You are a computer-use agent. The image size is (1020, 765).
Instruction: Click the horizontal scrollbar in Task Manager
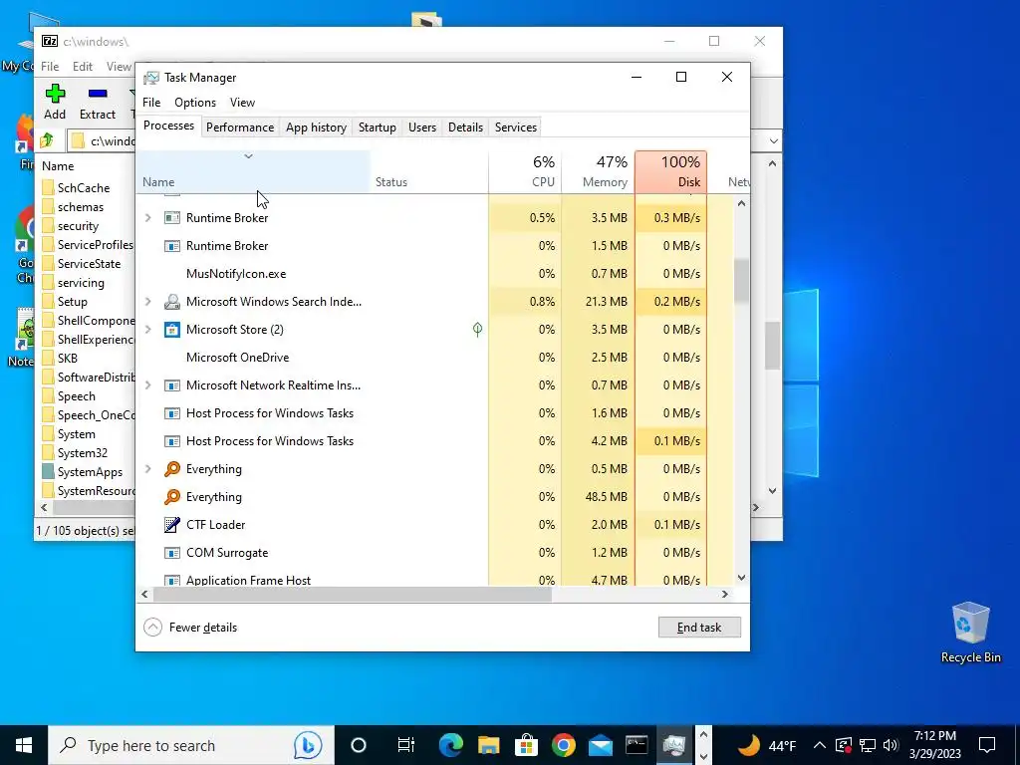[x=353, y=594]
